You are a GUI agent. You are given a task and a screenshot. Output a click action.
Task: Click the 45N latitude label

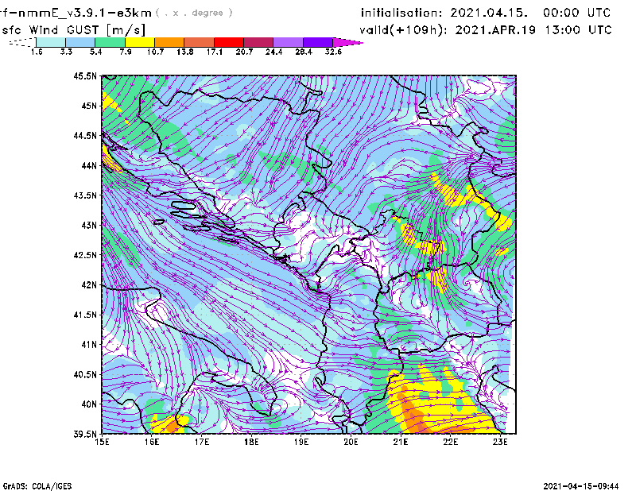pyautogui.click(x=89, y=106)
